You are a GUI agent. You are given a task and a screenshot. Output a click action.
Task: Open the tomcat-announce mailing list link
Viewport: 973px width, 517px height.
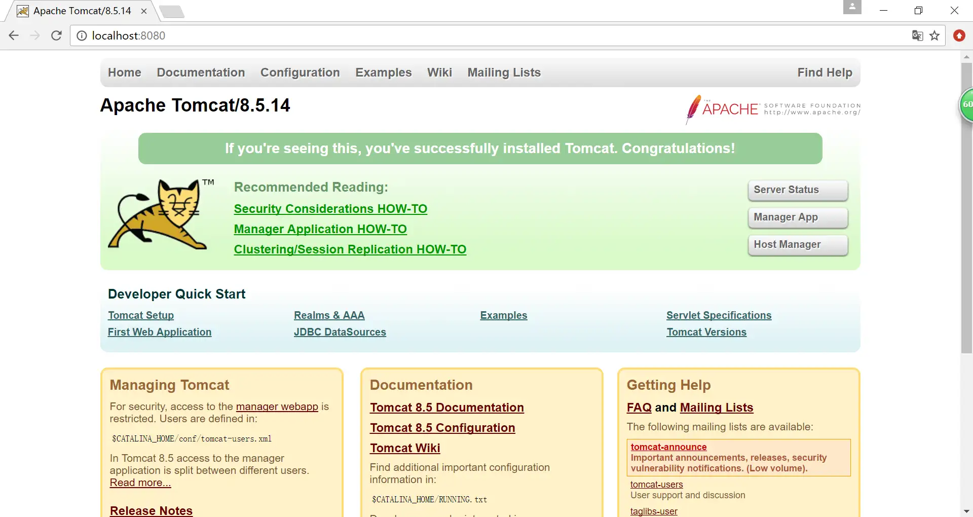668,447
